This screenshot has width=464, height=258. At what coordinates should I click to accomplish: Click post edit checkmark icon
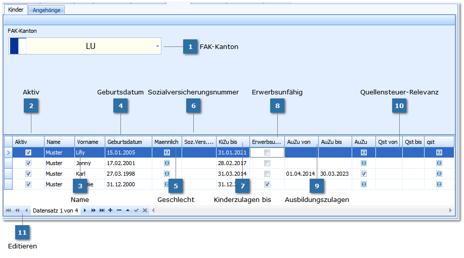(x=136, y=210)
